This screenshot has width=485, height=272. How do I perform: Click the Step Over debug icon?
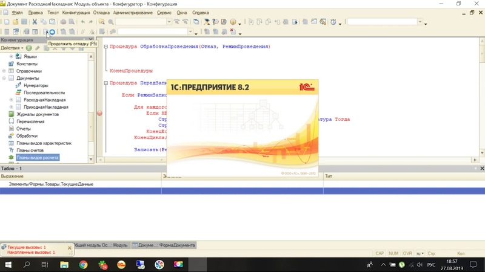[259, 22]
